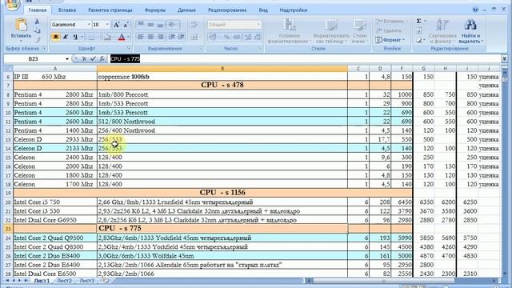Click the Select All corner of grid
512x288 pixels.
point(8,69)
